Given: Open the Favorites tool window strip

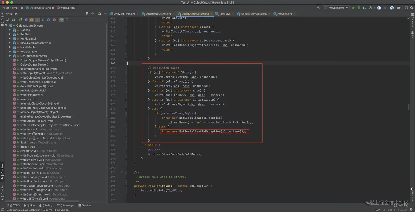Looking at the screenshot, I should click(x=2, y=192).
